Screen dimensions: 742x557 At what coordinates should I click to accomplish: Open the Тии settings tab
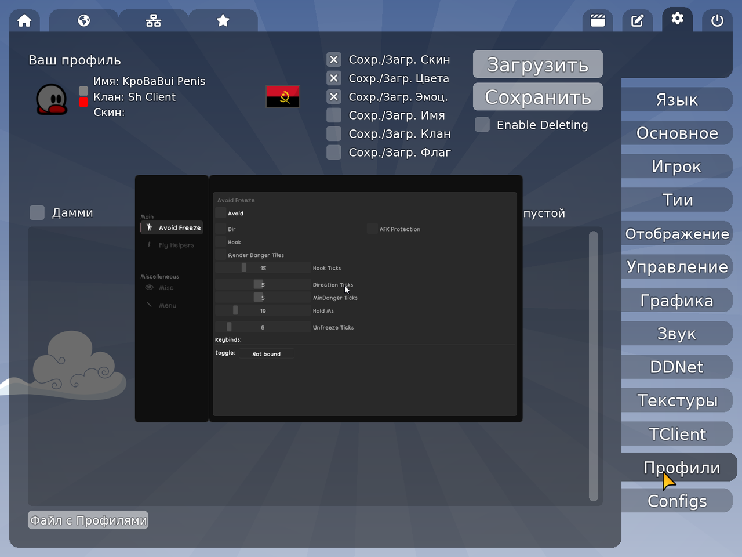677,200
